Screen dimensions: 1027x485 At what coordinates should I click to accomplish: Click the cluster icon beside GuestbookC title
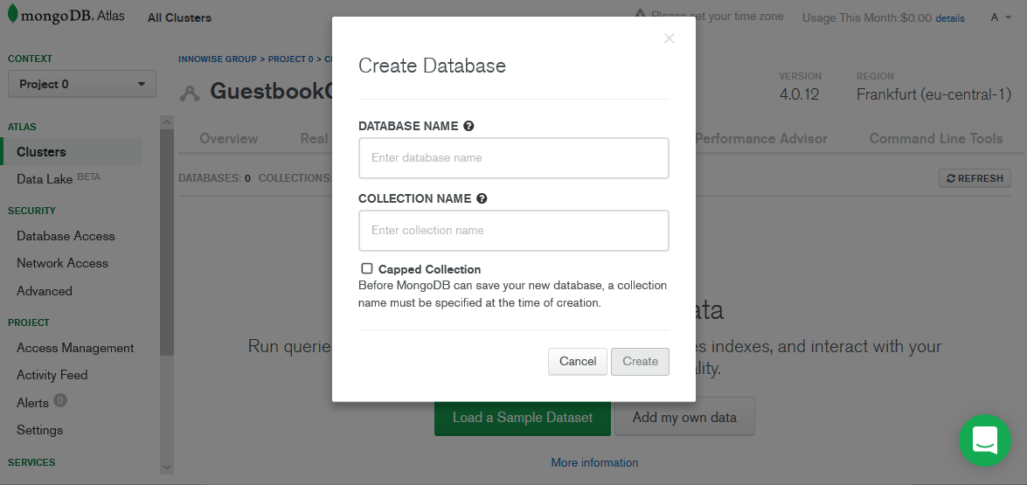190,93
